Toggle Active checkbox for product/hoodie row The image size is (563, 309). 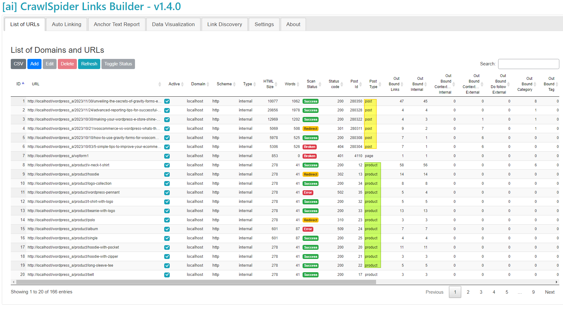pyautogui.click(x=167, y=174)
